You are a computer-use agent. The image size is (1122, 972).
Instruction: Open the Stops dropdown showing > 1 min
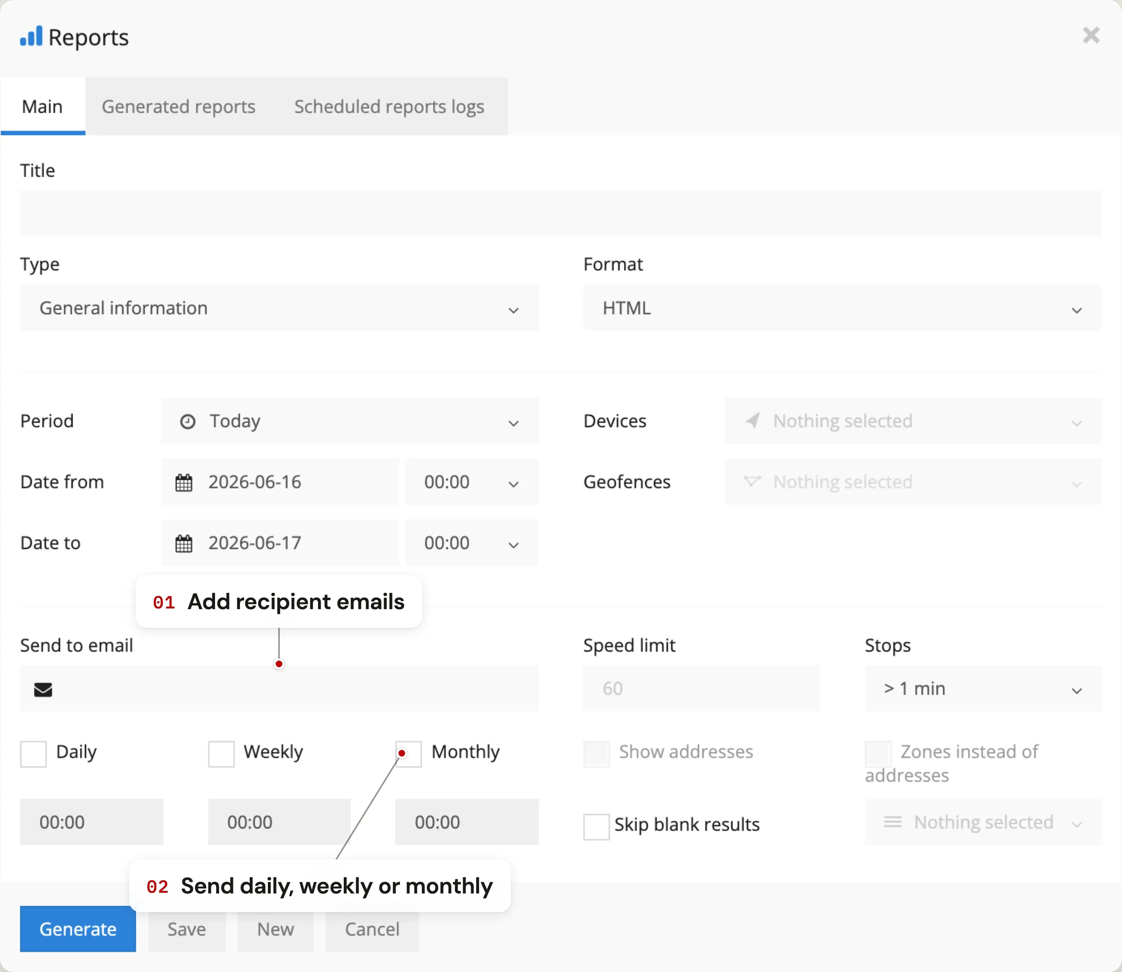[983, 688]
